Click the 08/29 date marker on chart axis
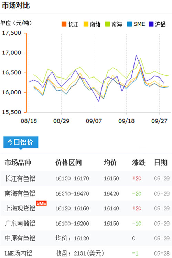 coord(61,121)
